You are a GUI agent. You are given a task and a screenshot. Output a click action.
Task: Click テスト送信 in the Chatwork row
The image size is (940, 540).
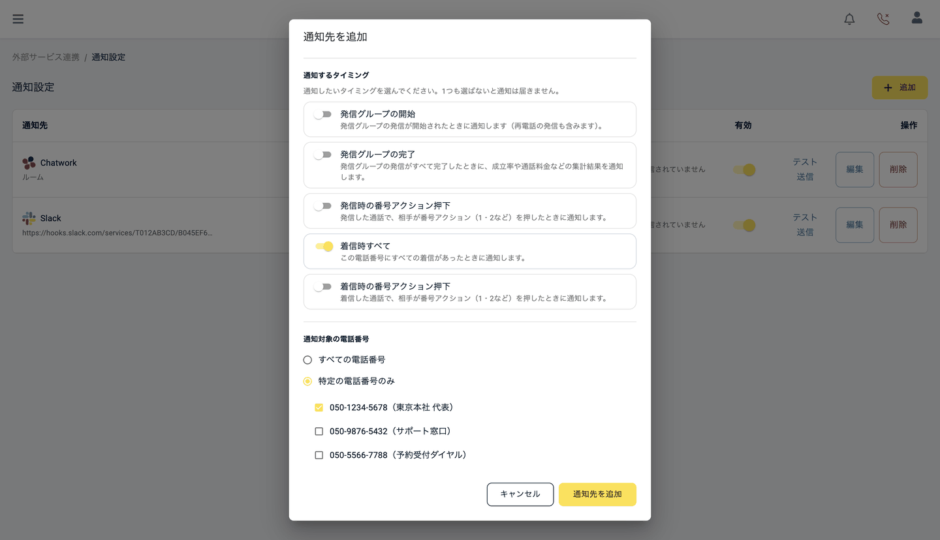click(805, 170)
